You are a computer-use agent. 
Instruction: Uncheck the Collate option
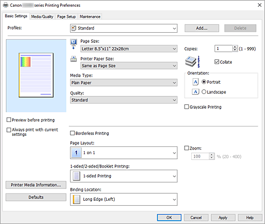tap(217, 62)
